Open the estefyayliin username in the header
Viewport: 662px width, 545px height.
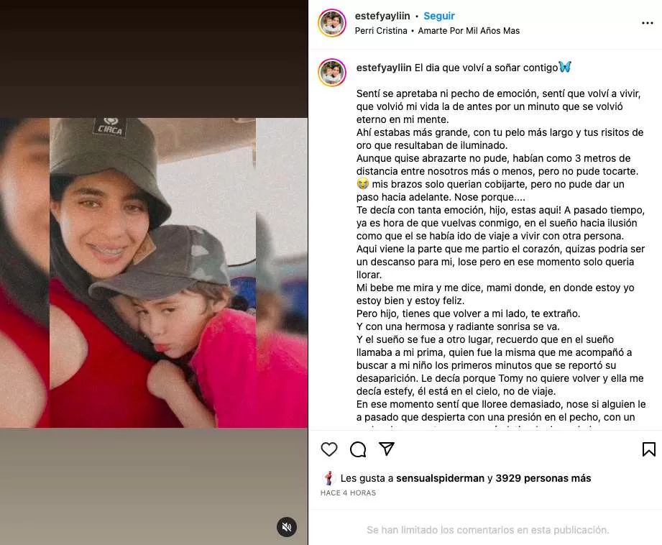click(382, 16)
